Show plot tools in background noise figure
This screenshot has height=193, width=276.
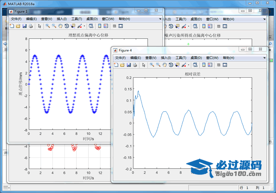pos(225,26)
